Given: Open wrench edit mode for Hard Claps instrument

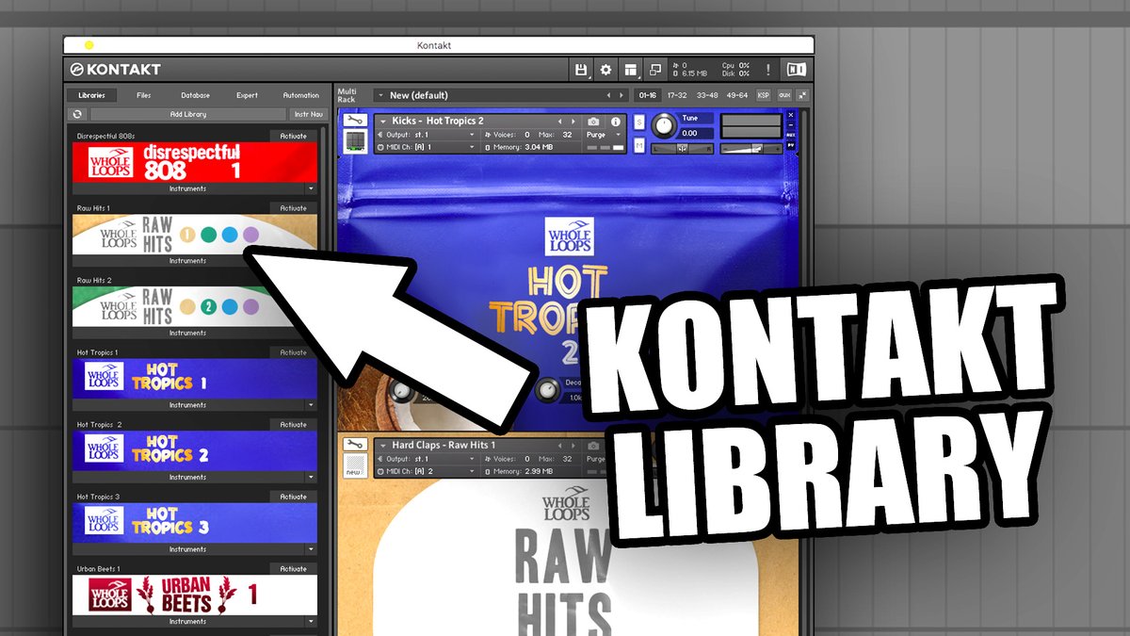Looking at the screenshot, I should pos(353,445).
